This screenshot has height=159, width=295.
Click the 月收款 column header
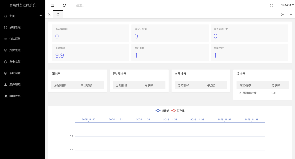pos(211,85)
